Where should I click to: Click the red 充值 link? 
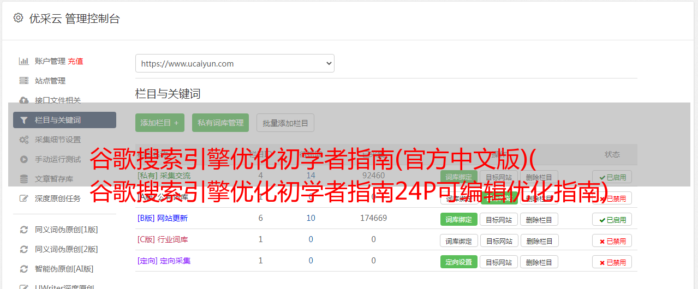click(75, 61)
